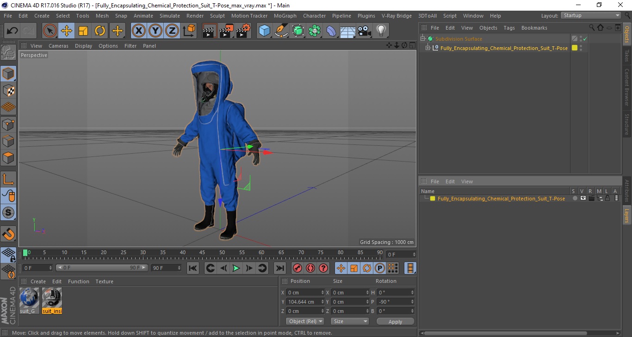Select the Live Selection tool

(x=50, y=31)
